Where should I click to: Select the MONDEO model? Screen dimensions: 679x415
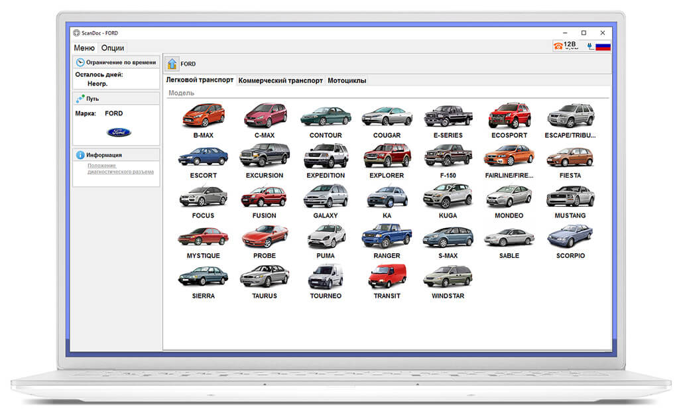[509, 196]
